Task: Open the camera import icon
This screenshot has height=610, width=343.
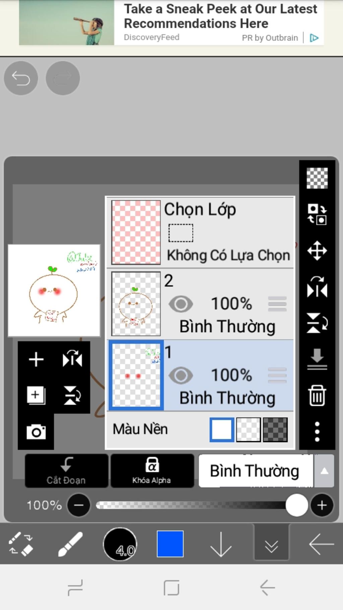Action: click(36, 432)
